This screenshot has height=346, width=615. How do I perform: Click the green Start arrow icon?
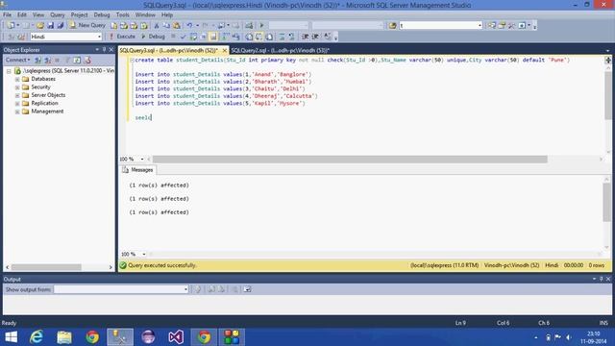262,26
